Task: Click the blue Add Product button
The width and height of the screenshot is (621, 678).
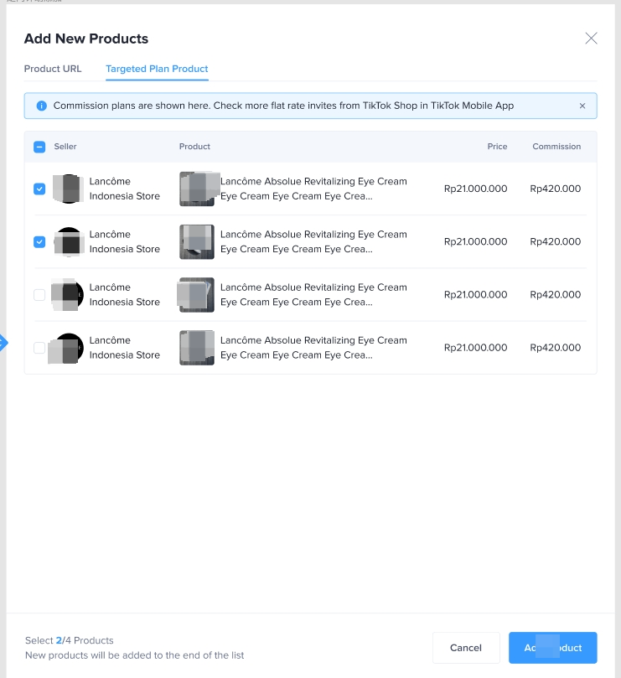Action: [552, 648]
